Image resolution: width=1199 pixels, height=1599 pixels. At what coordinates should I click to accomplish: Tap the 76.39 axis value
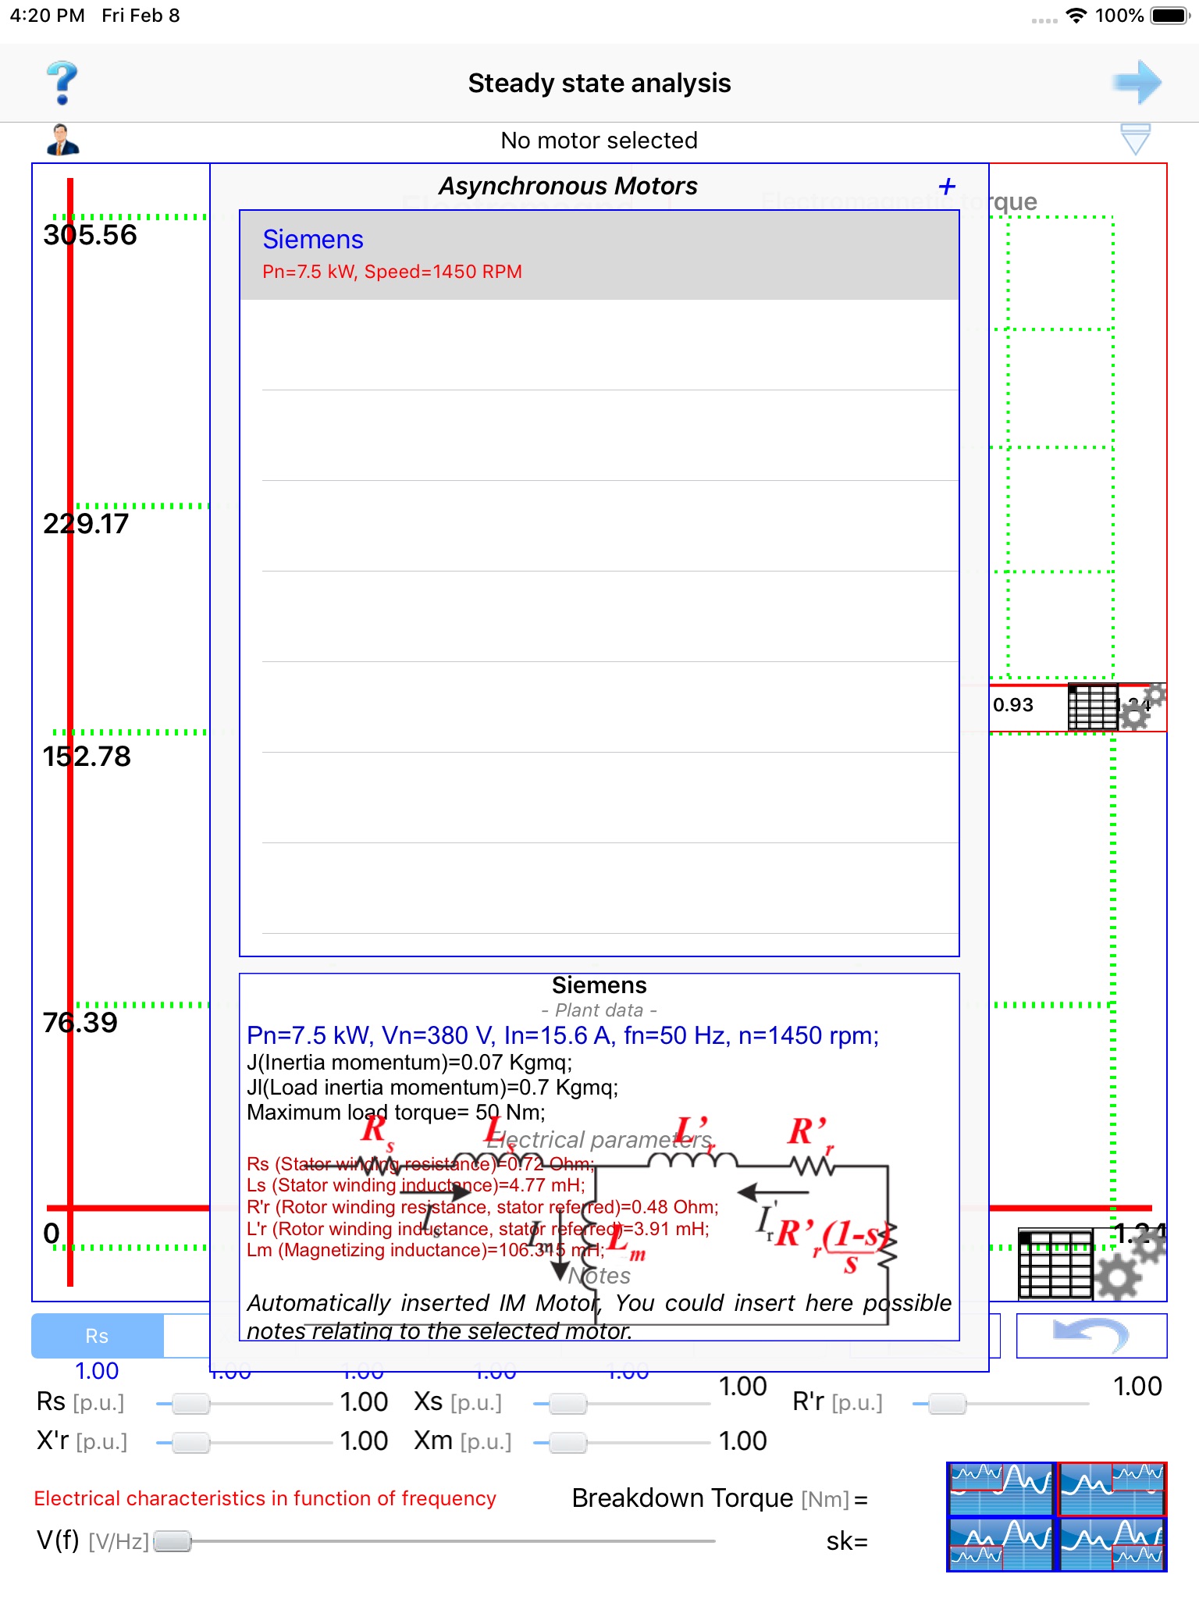80,1023
